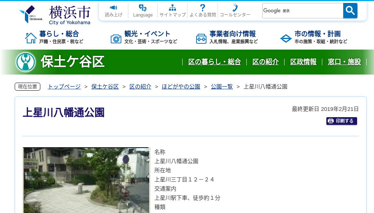Image resolution: width=374 pixels, height=213 pixels.
Task: Open 区の暮らし・総合 in the green navigation
Action: (214, 62)
